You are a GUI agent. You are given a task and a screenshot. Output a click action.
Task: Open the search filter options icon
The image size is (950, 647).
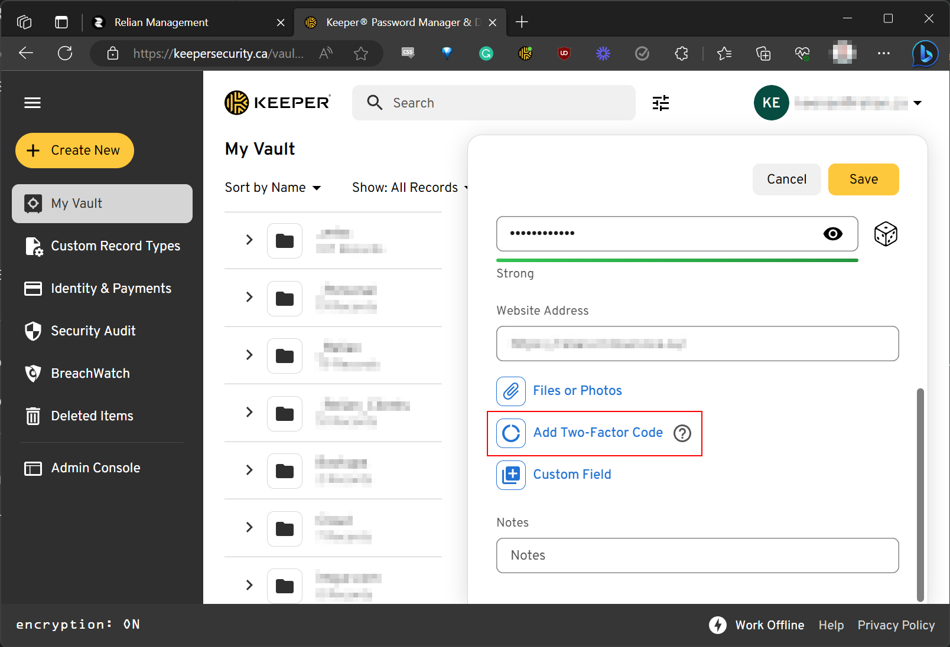pos(661,103)
